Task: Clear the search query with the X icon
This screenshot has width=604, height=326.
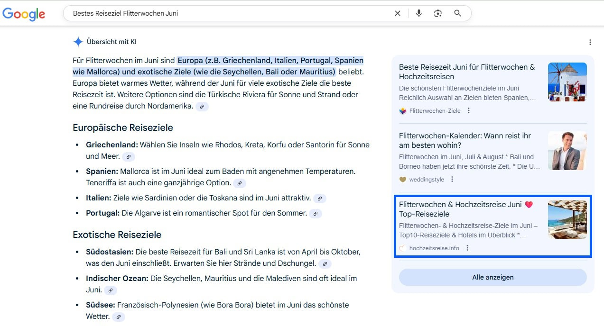Action: [x=398, y=13]
